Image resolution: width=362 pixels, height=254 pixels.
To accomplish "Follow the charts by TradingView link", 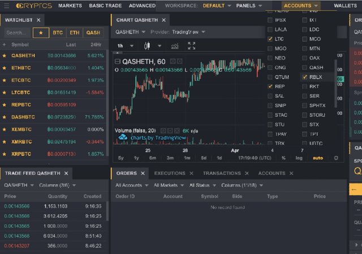I will click(158, 138).
